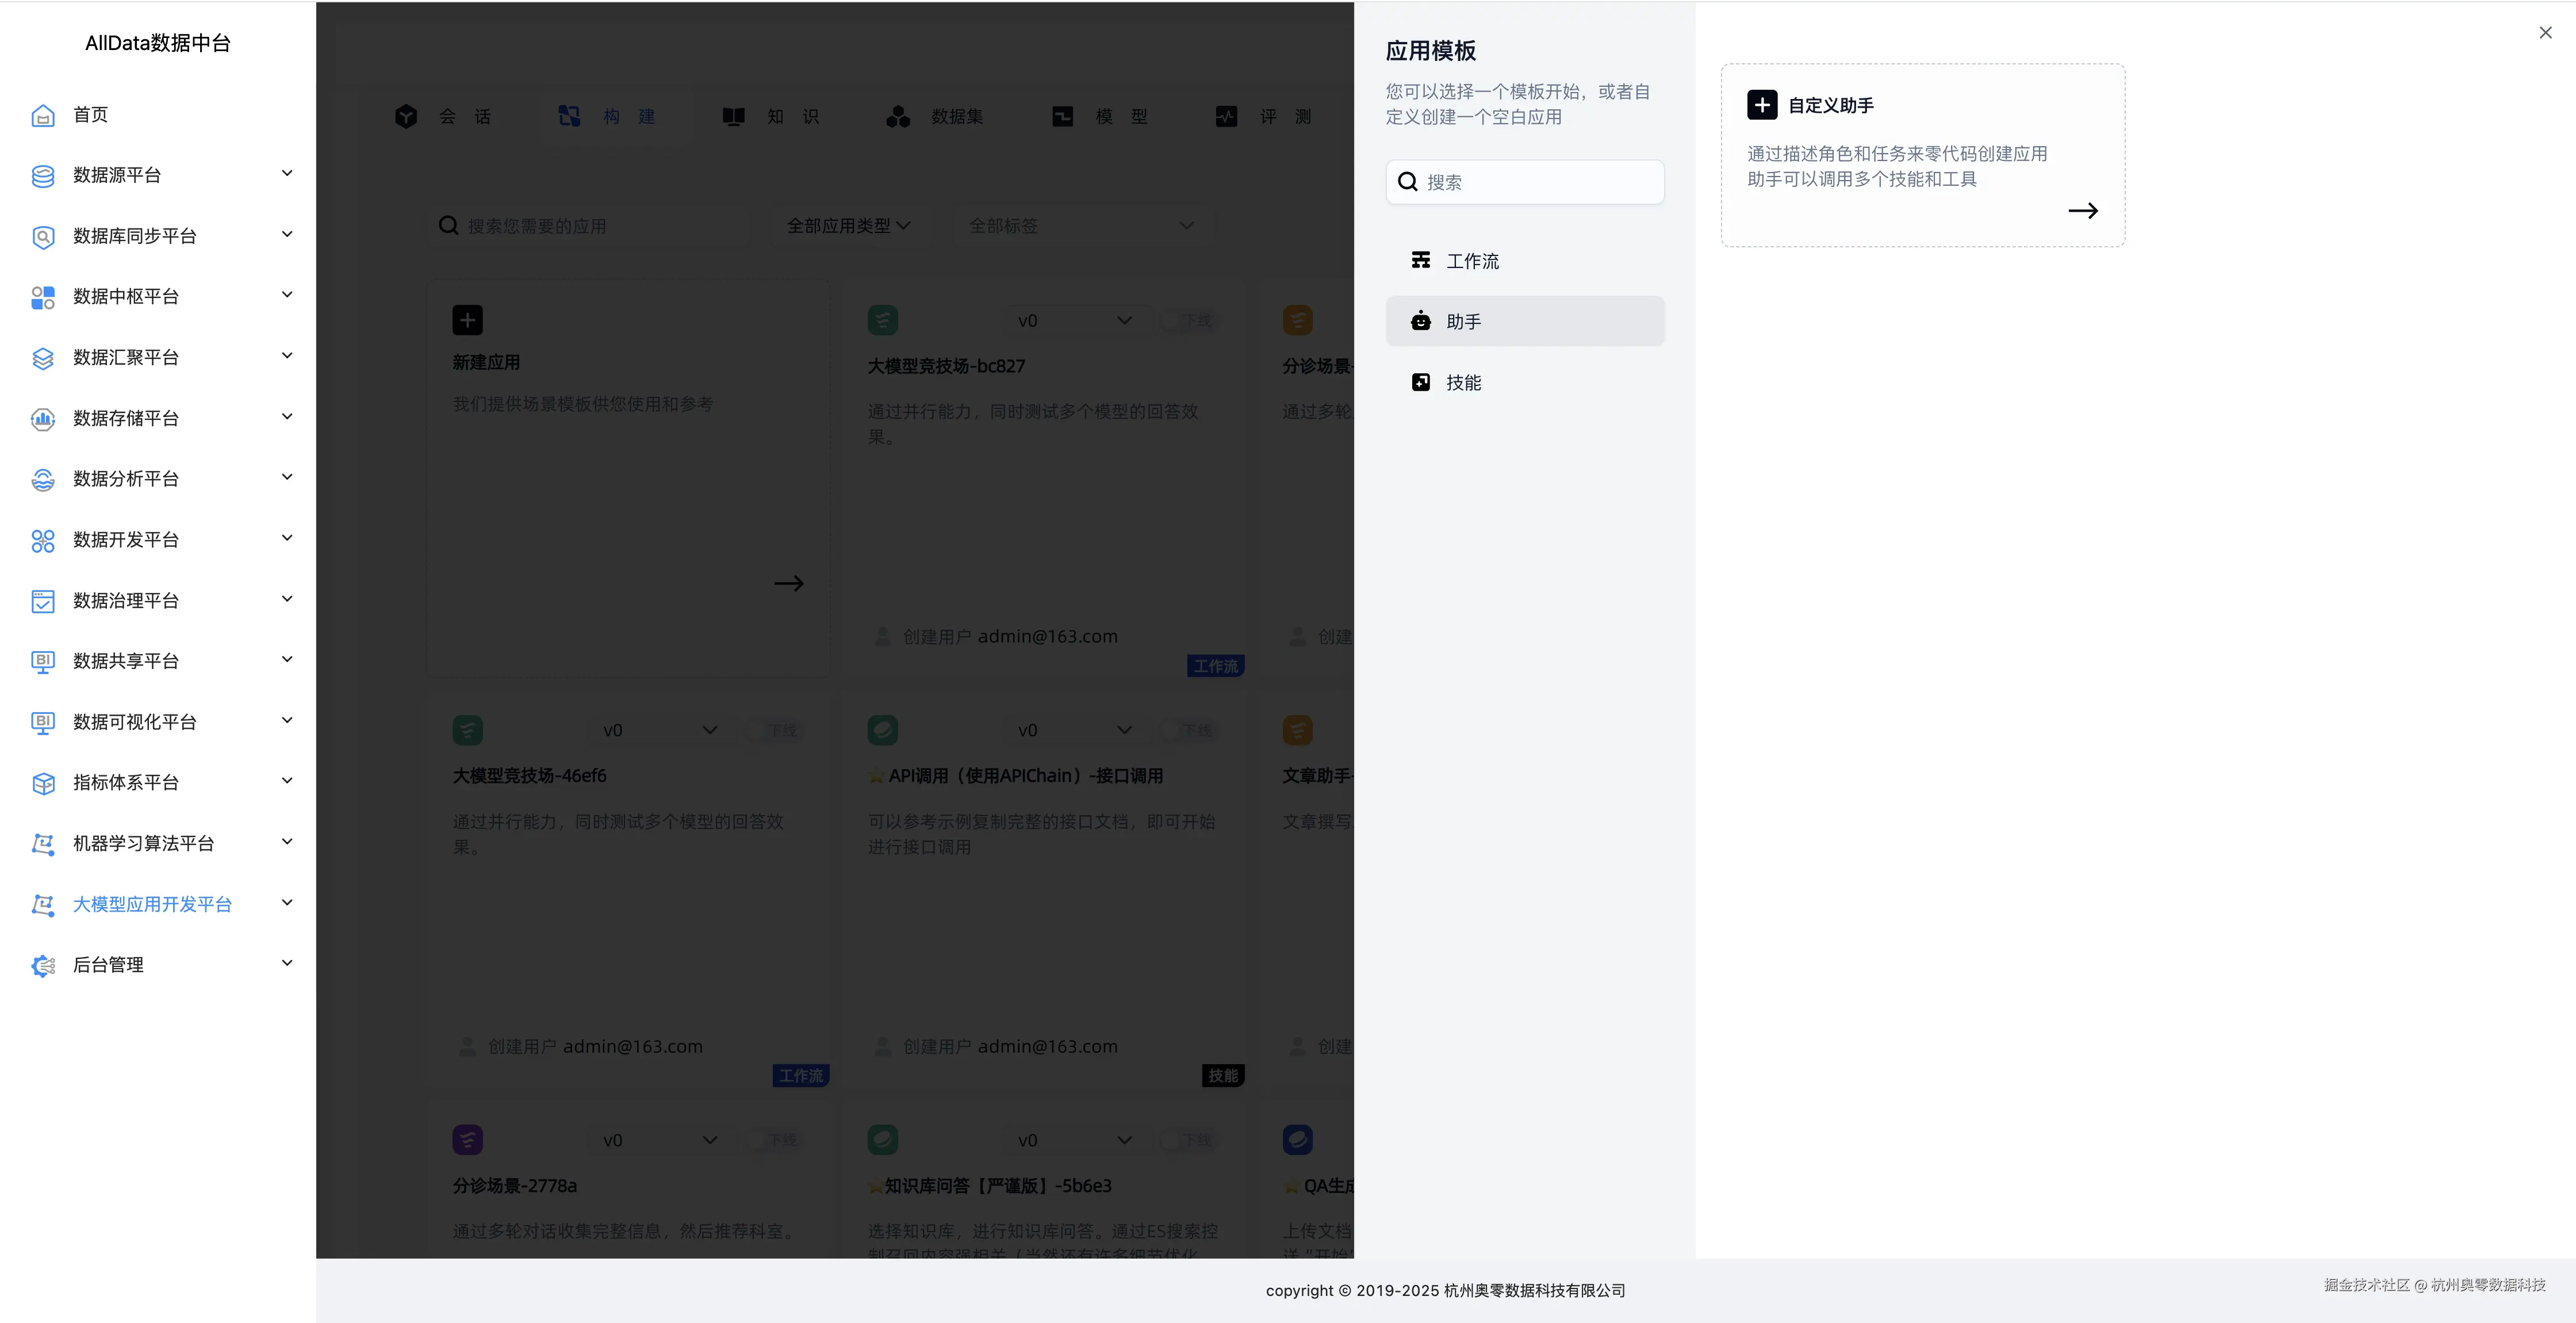Switch to the 会话 tab
The width and height of the screenshot is (2576, 1323).
(x=444, y=116)
